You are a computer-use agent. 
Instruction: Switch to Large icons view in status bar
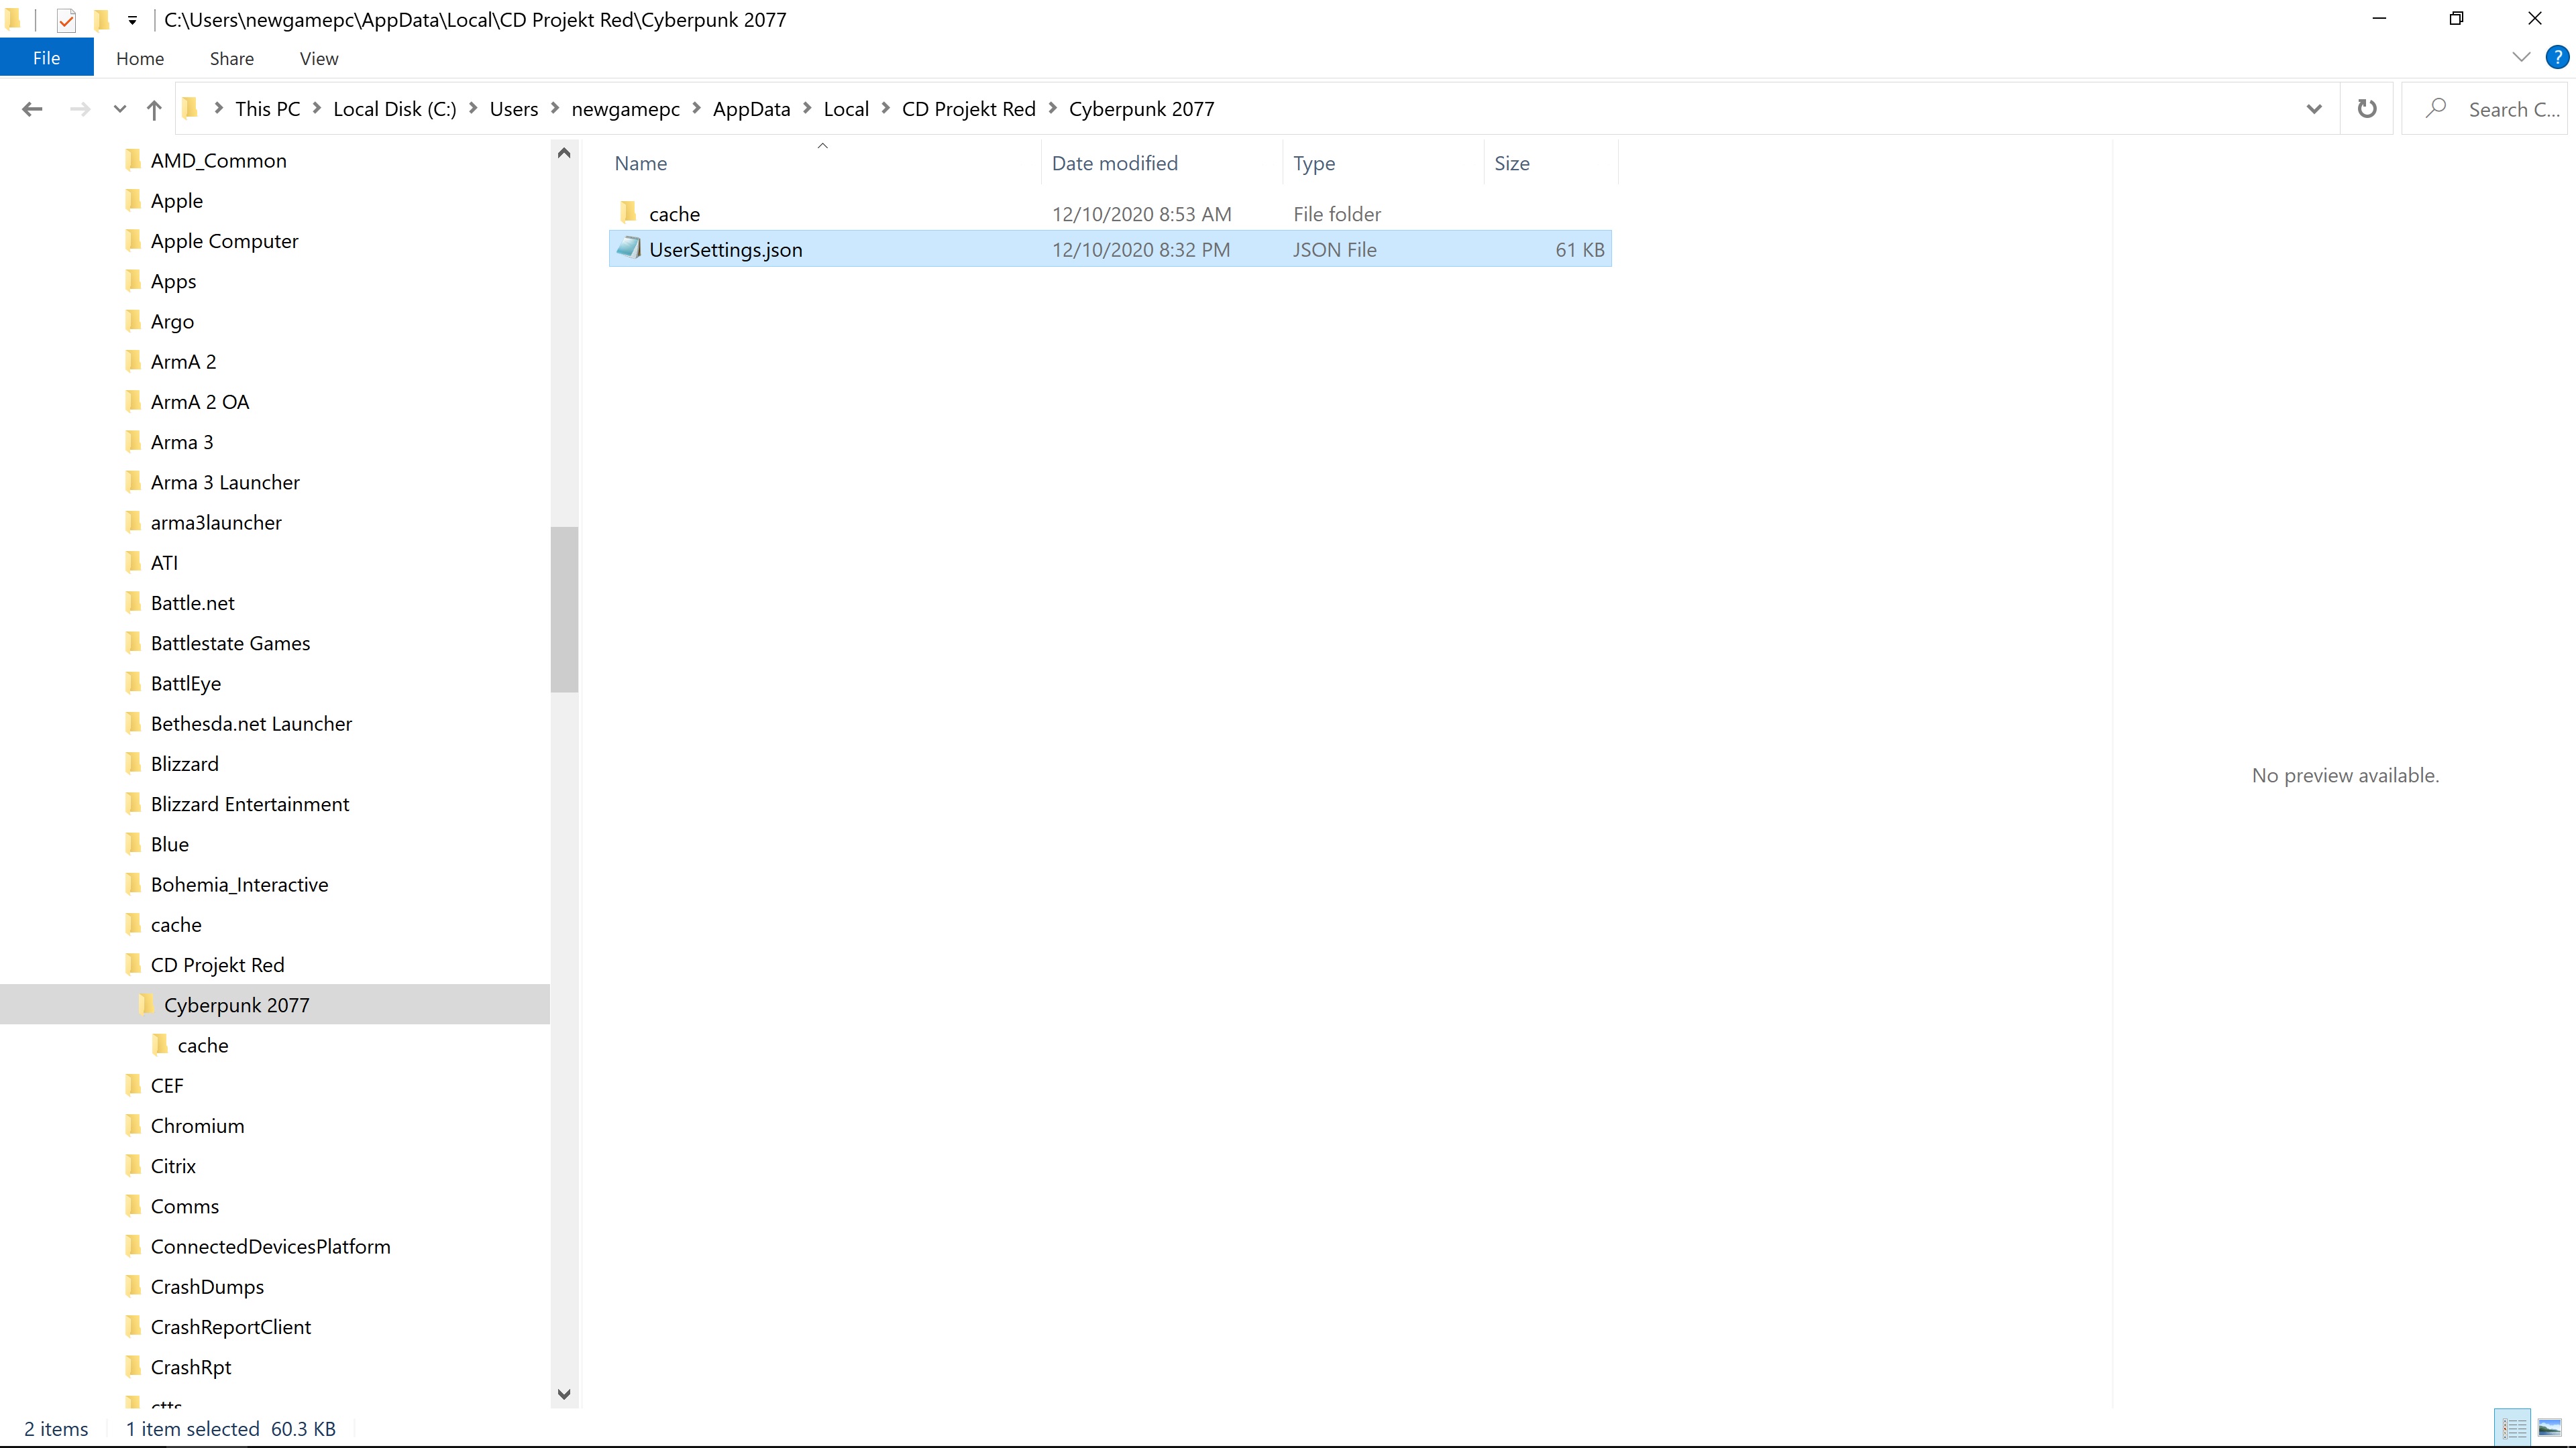(2550, 1428)
